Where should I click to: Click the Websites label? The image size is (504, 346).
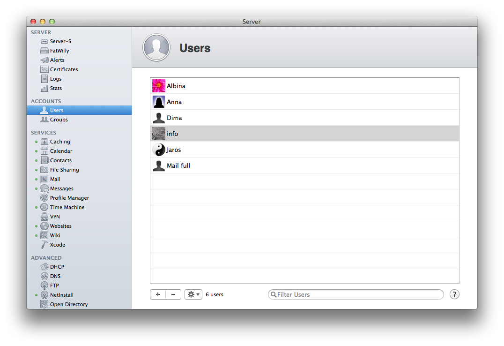tap(61, 226)
